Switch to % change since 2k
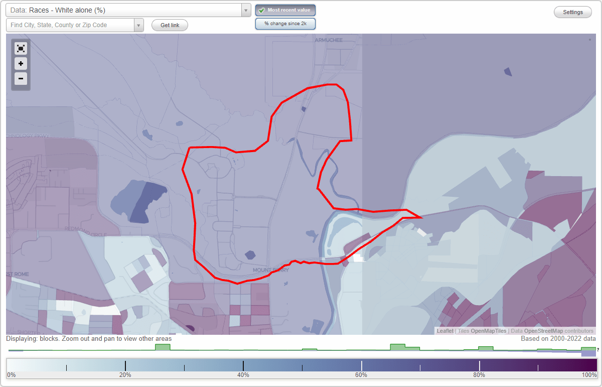The width and height of the screenshot is (602, 387). click(285, 24)
